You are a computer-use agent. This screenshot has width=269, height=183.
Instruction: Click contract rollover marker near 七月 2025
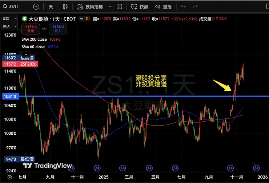175,168
